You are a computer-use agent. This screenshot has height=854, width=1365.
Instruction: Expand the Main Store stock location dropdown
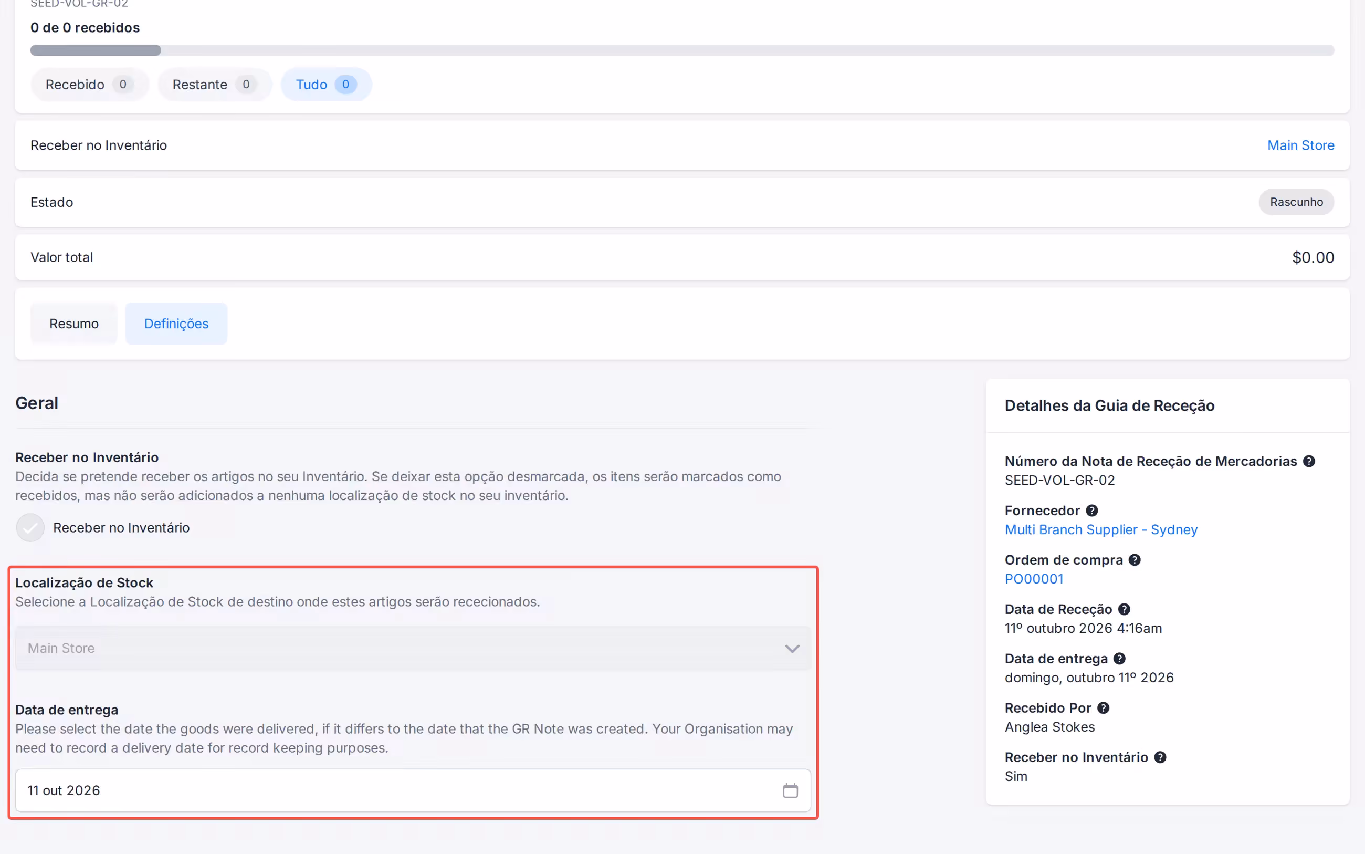413,648
